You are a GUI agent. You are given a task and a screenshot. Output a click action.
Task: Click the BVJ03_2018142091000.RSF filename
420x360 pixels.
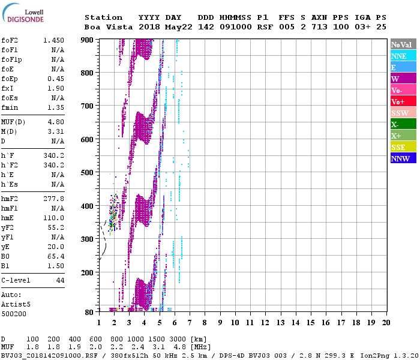(50, 356)
